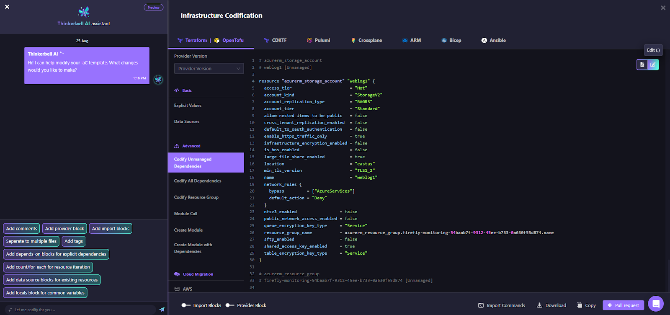The image size is (670, 315).
Task: Choose the Add comments suggestion
Action: click(22, 228)
